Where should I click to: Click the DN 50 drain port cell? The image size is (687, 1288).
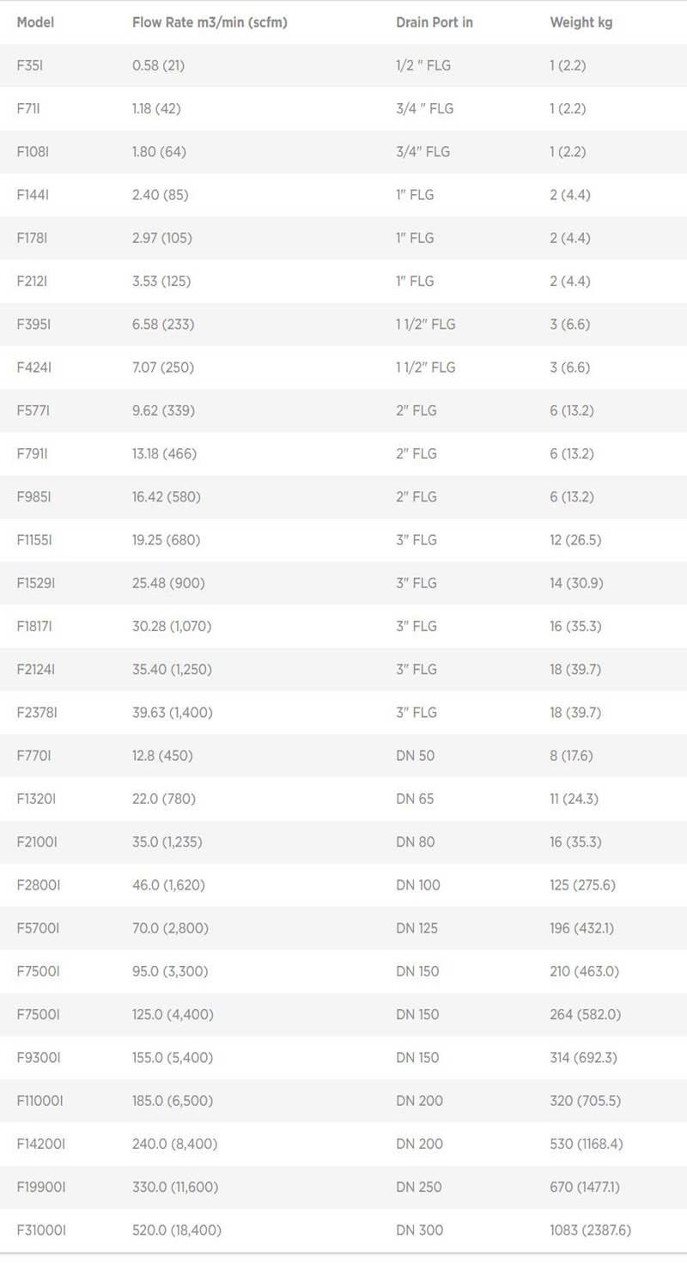tap(416, 756)
